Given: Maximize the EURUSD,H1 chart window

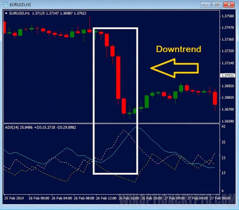Looking at the screenshot, I should coord(217,5).
